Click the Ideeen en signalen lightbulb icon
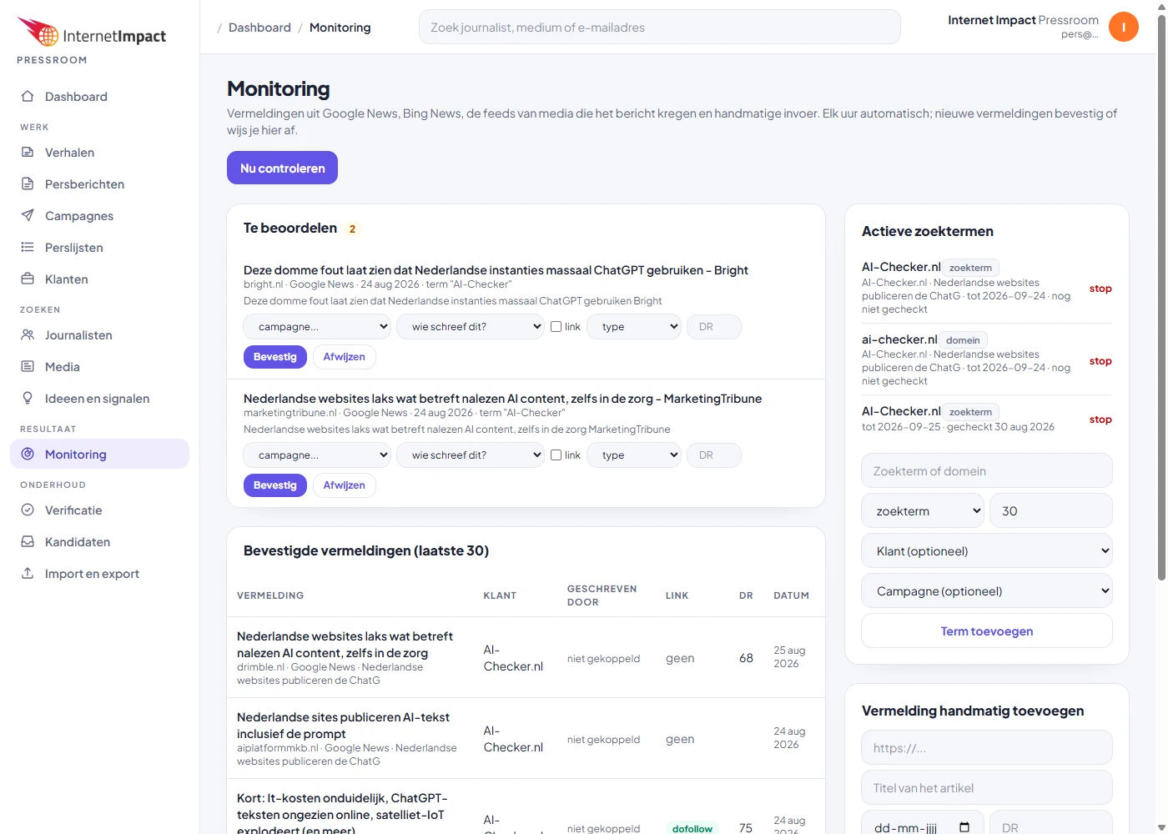The width and height of the screenshot is (1168, 834). [x=28, y=398]
